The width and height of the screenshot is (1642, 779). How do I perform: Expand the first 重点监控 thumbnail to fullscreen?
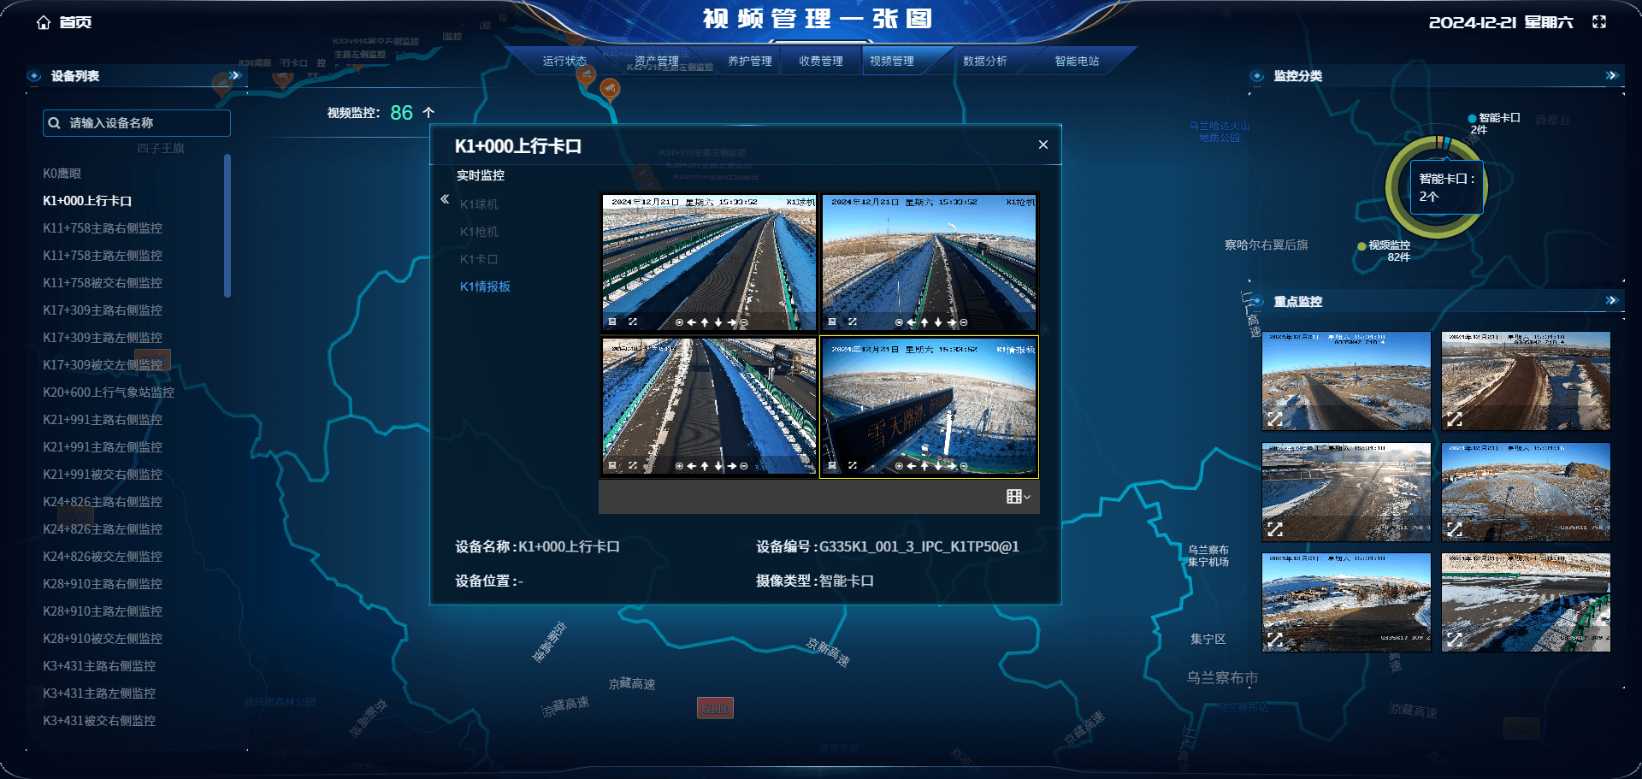[x=1275, y=419]
